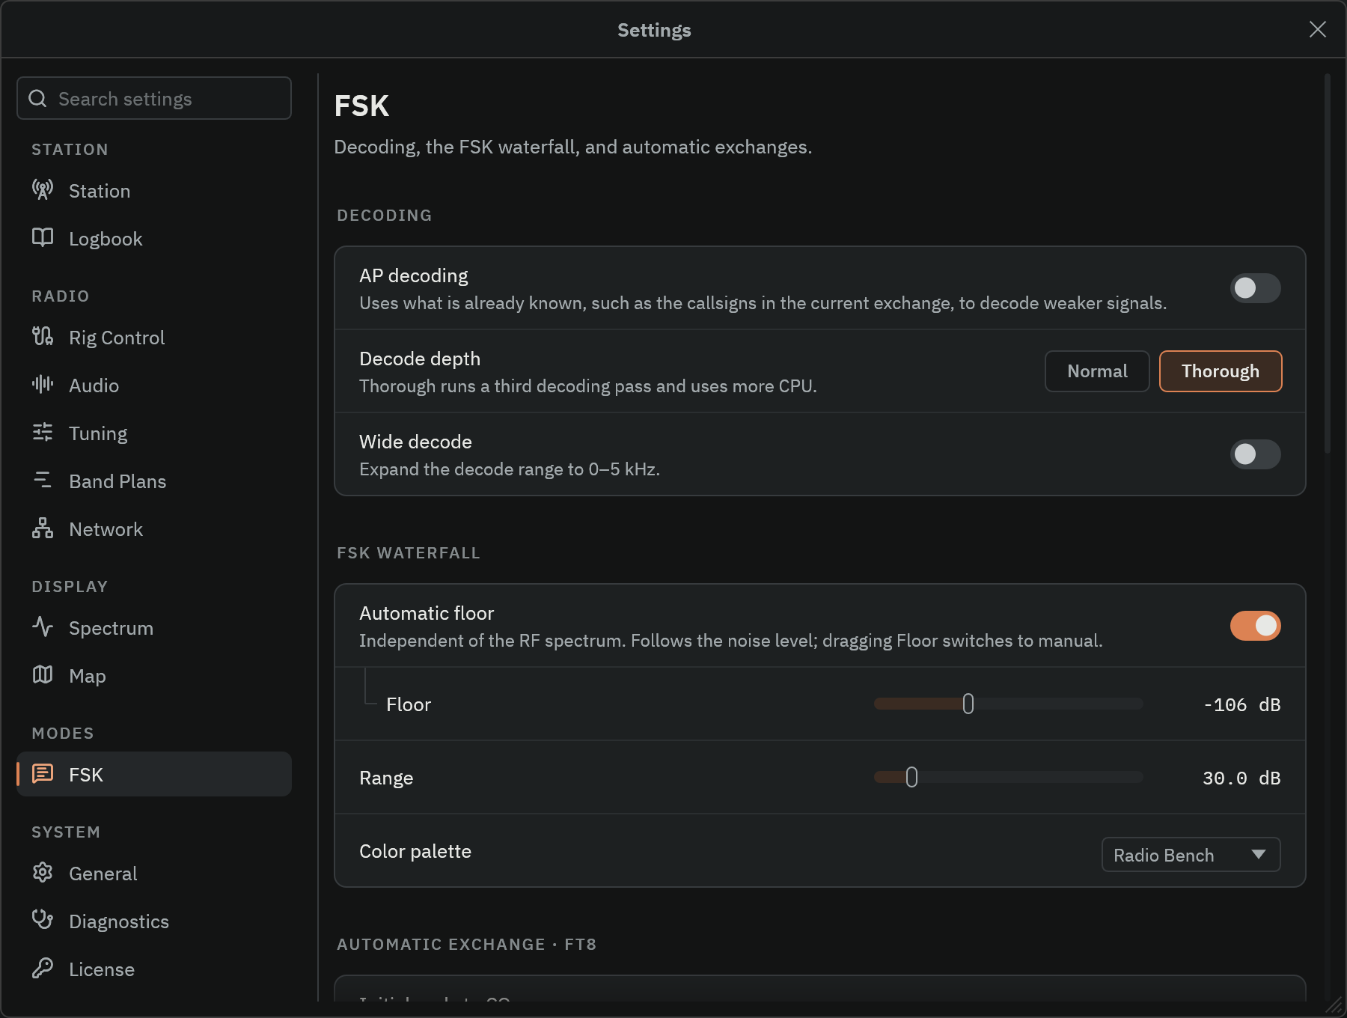Click the Audio waveform icon
This screenshot has width=1347, height=1018.
coord(43,385)
